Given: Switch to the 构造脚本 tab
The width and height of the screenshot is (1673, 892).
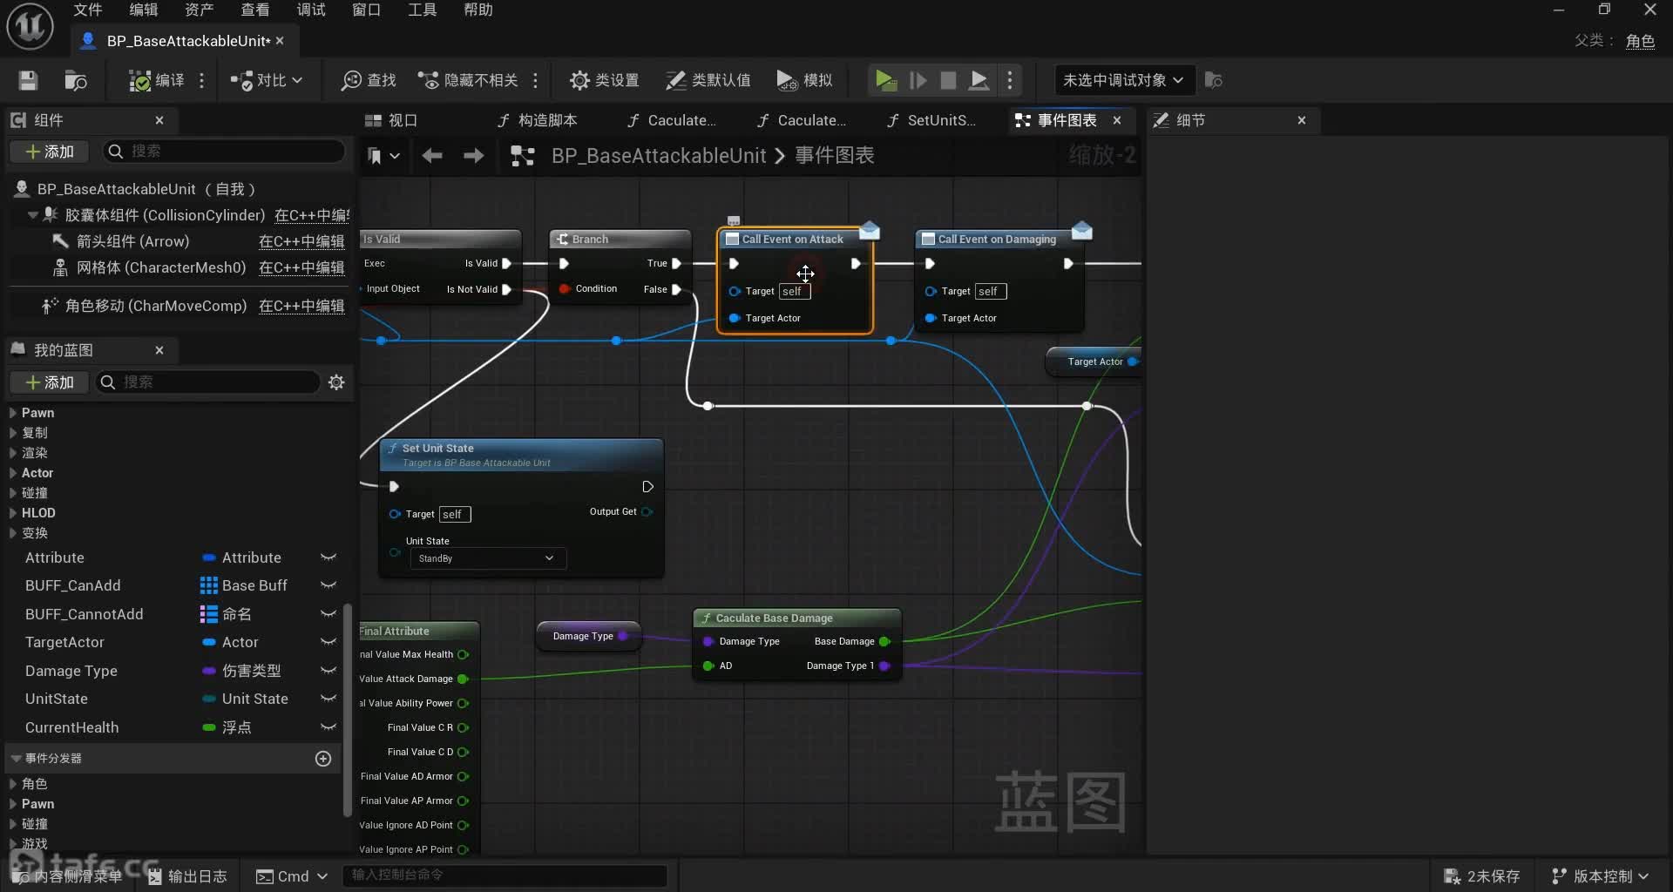Looking at the screenshot, I should click(537, 120).
